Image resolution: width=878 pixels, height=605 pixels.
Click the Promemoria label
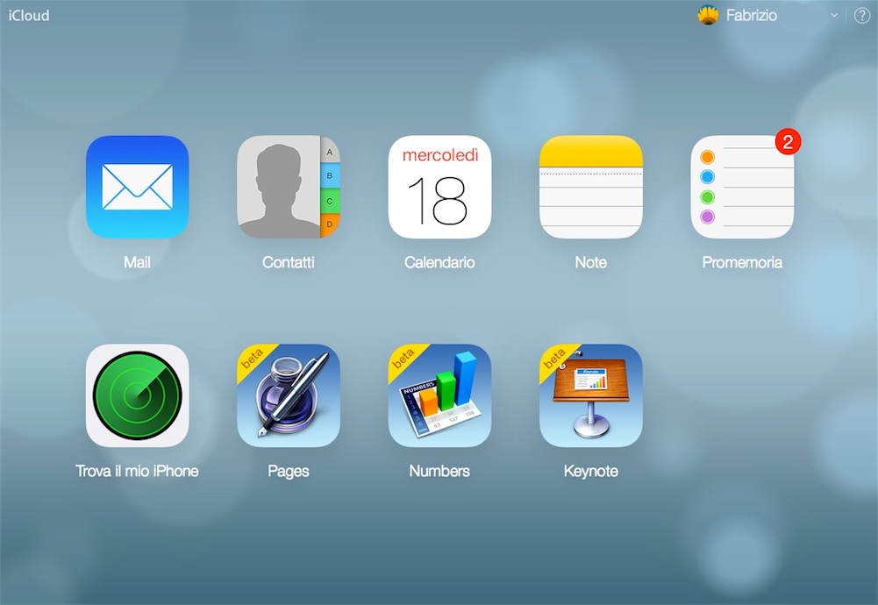(x=742, y=262)
